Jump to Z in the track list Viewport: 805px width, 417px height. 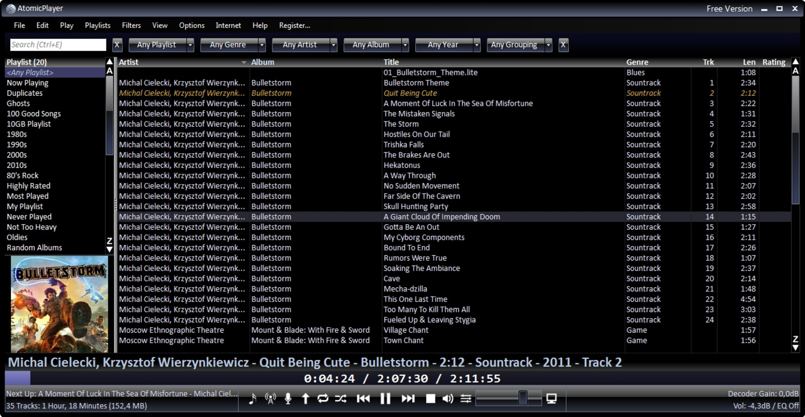point(796,339)
